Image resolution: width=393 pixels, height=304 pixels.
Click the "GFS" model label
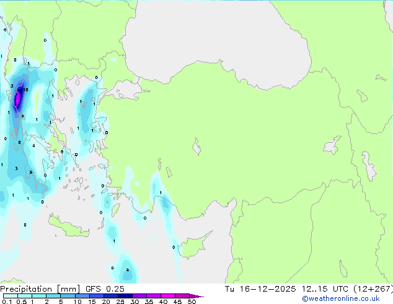[x=93, y=289]
